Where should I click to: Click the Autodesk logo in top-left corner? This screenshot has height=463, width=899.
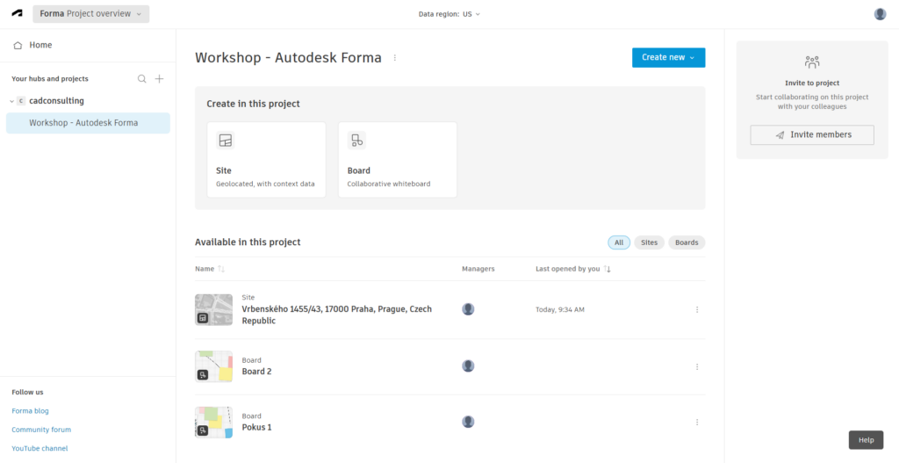click(x=18, y=14)
